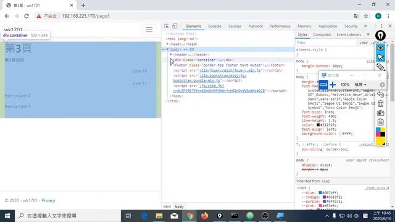Image resolution: width=395 pixels, height=222 pixels.
Task: Activate the DevTools element inspector icon
Action: click(x=167, y=26)
